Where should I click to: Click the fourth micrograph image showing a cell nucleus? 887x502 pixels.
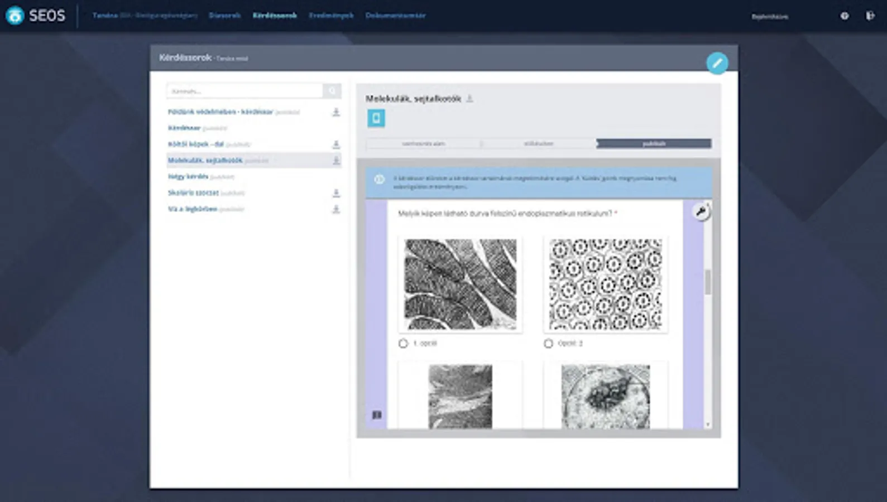(606, 397)
